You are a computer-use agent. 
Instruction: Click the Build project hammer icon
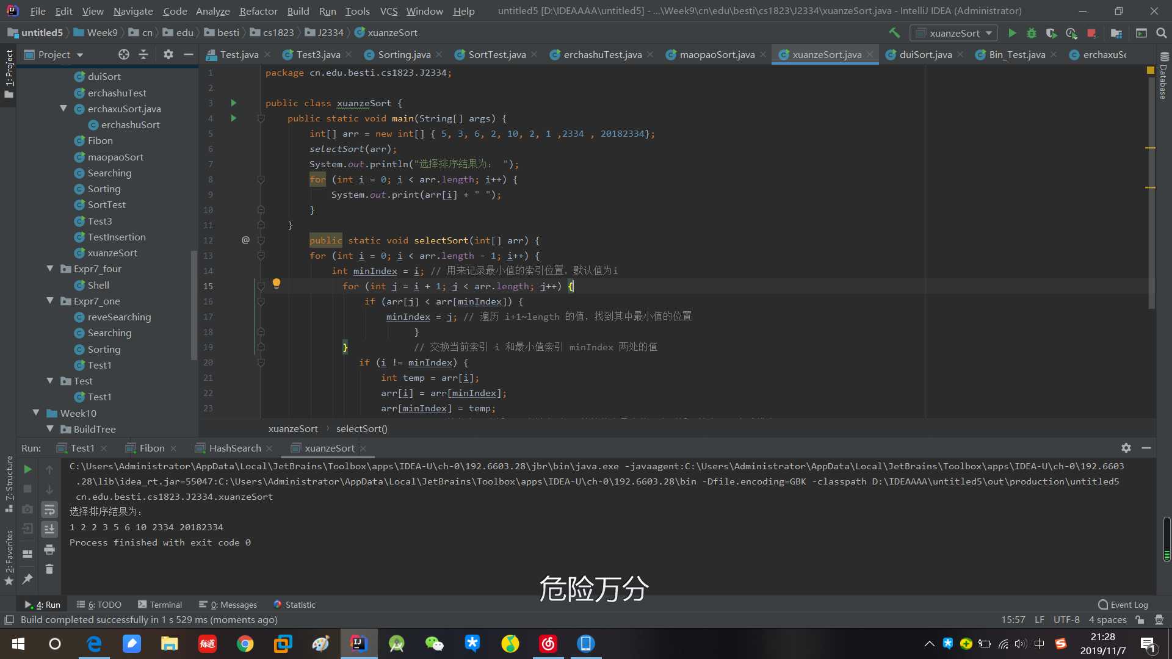click(894, 33)
